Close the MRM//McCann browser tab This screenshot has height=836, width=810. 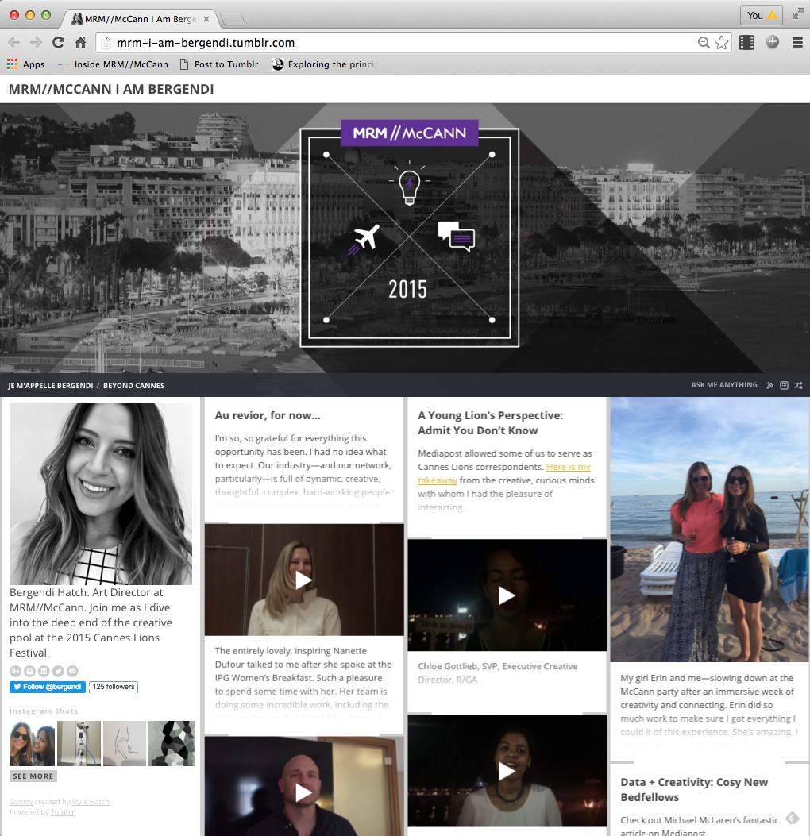point(206,19)
